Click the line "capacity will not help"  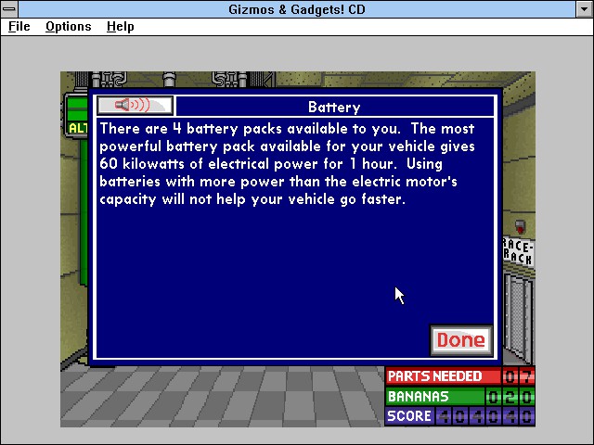pyautogui.click(x=252, y=199)
